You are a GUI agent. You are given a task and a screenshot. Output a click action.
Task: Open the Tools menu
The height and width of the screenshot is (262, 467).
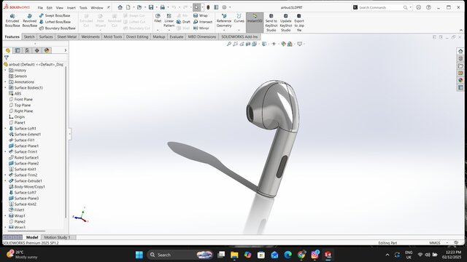tap(83, 8)
